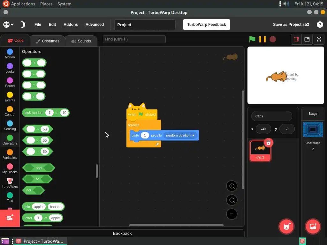Click the workspace vertical scrollbar
327x245 pixels.
(x=243, y=140)
